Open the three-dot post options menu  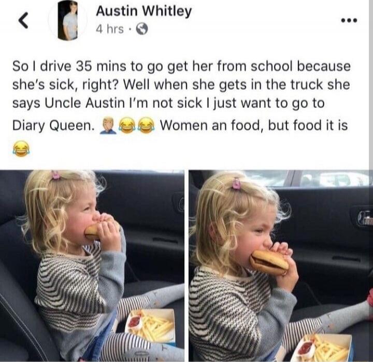(x=349, y=21)
